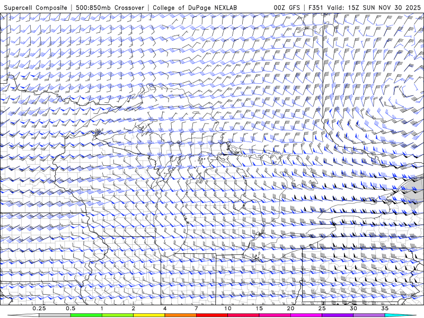
Task: Click the 1 value on the legend
Action: [102, 308]
